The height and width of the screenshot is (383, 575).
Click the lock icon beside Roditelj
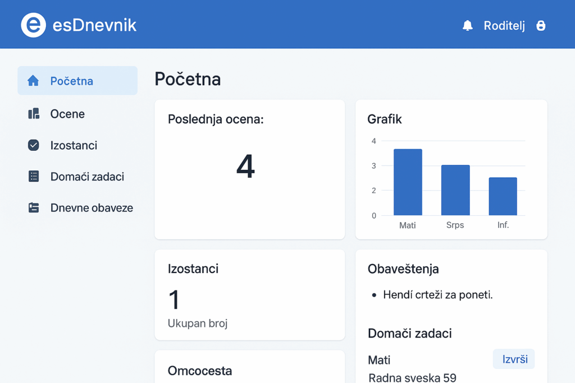click(x=541, y=26)
